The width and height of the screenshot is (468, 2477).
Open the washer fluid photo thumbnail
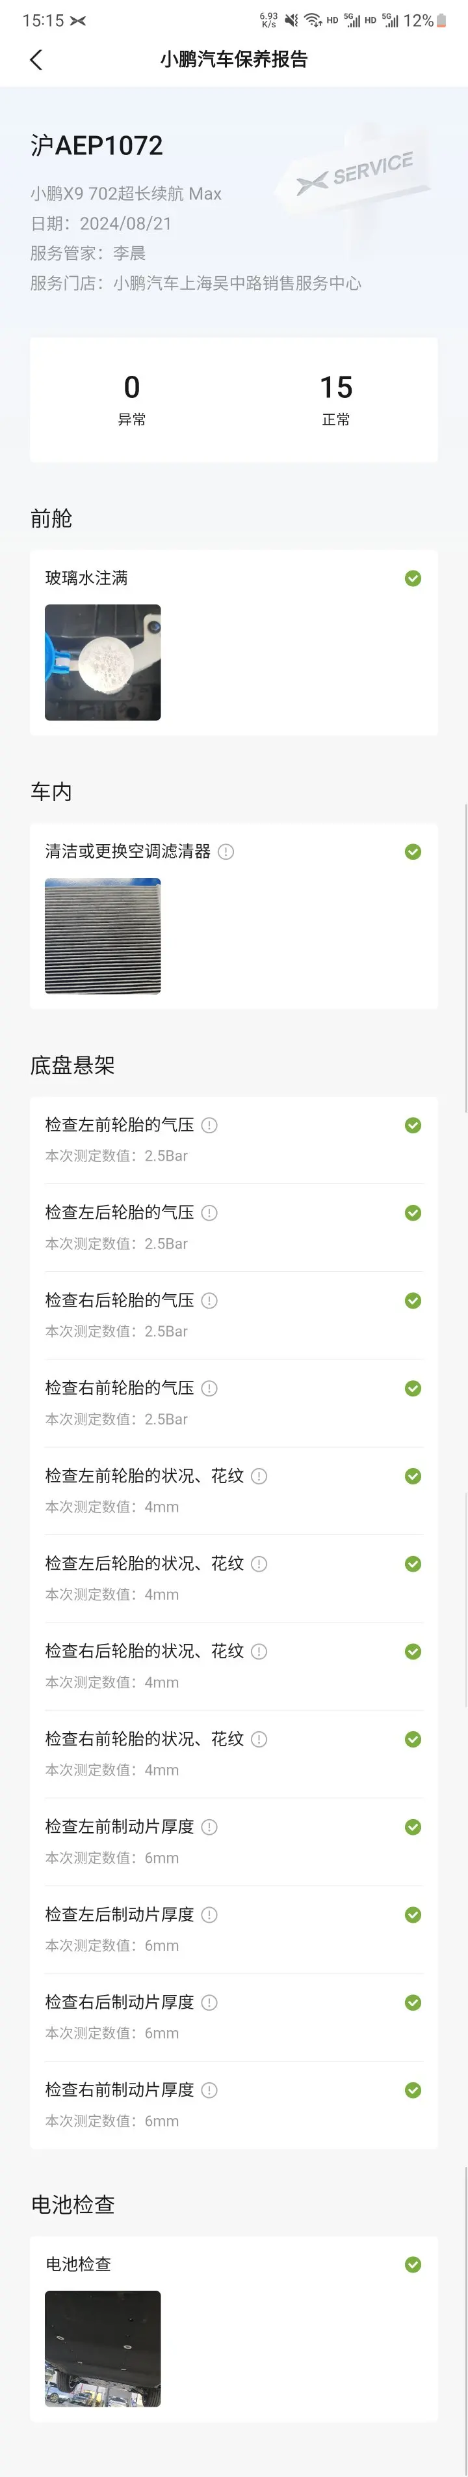(x=103, y=662)
